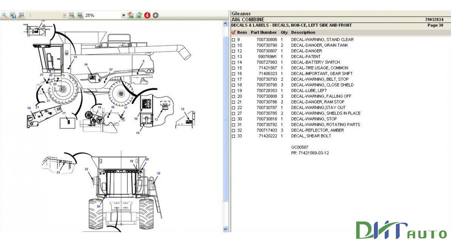This screenshot has height=243, width=451.
Task: Click part number 700730806
Action: 267,39
